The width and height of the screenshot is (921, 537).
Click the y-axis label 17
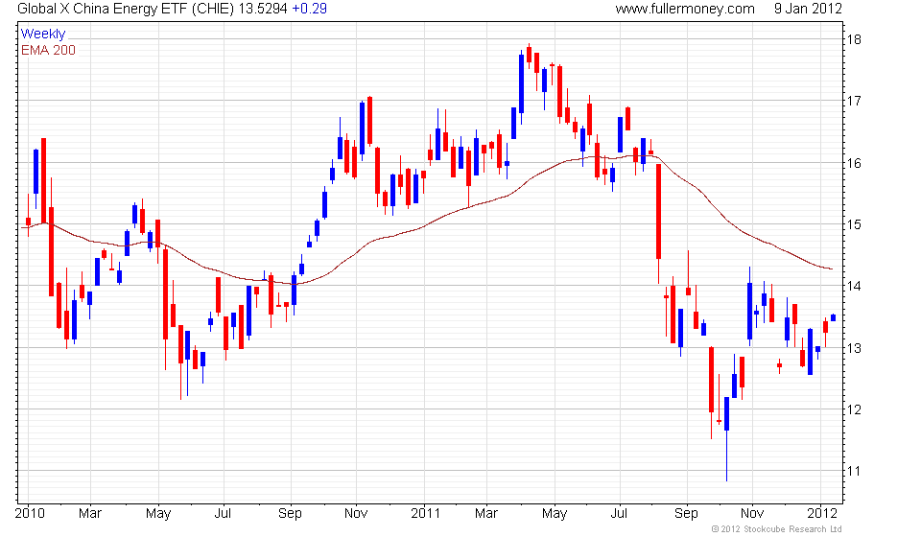pos(854,101)
